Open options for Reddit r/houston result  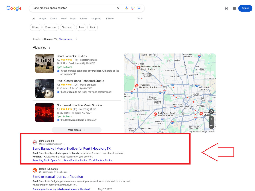(x=70, y=172)
